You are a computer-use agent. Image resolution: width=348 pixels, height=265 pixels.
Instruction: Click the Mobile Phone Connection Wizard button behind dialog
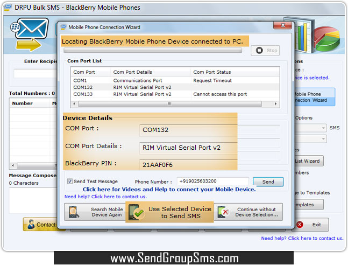click(x=314, y=97)
